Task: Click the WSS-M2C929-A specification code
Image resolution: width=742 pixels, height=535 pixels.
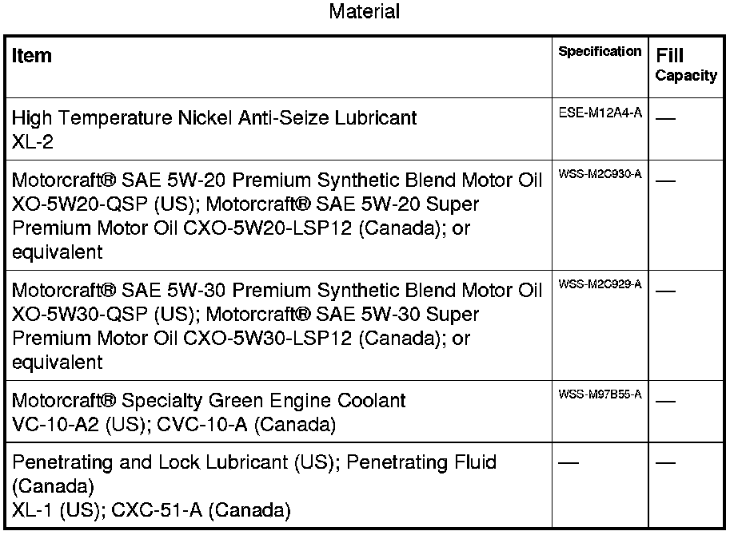Action: (600, 285)
